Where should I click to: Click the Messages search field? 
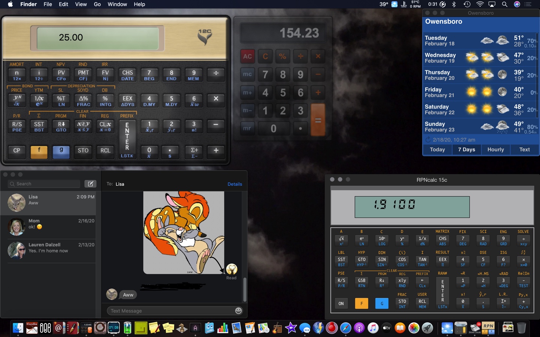coord(44,184)
